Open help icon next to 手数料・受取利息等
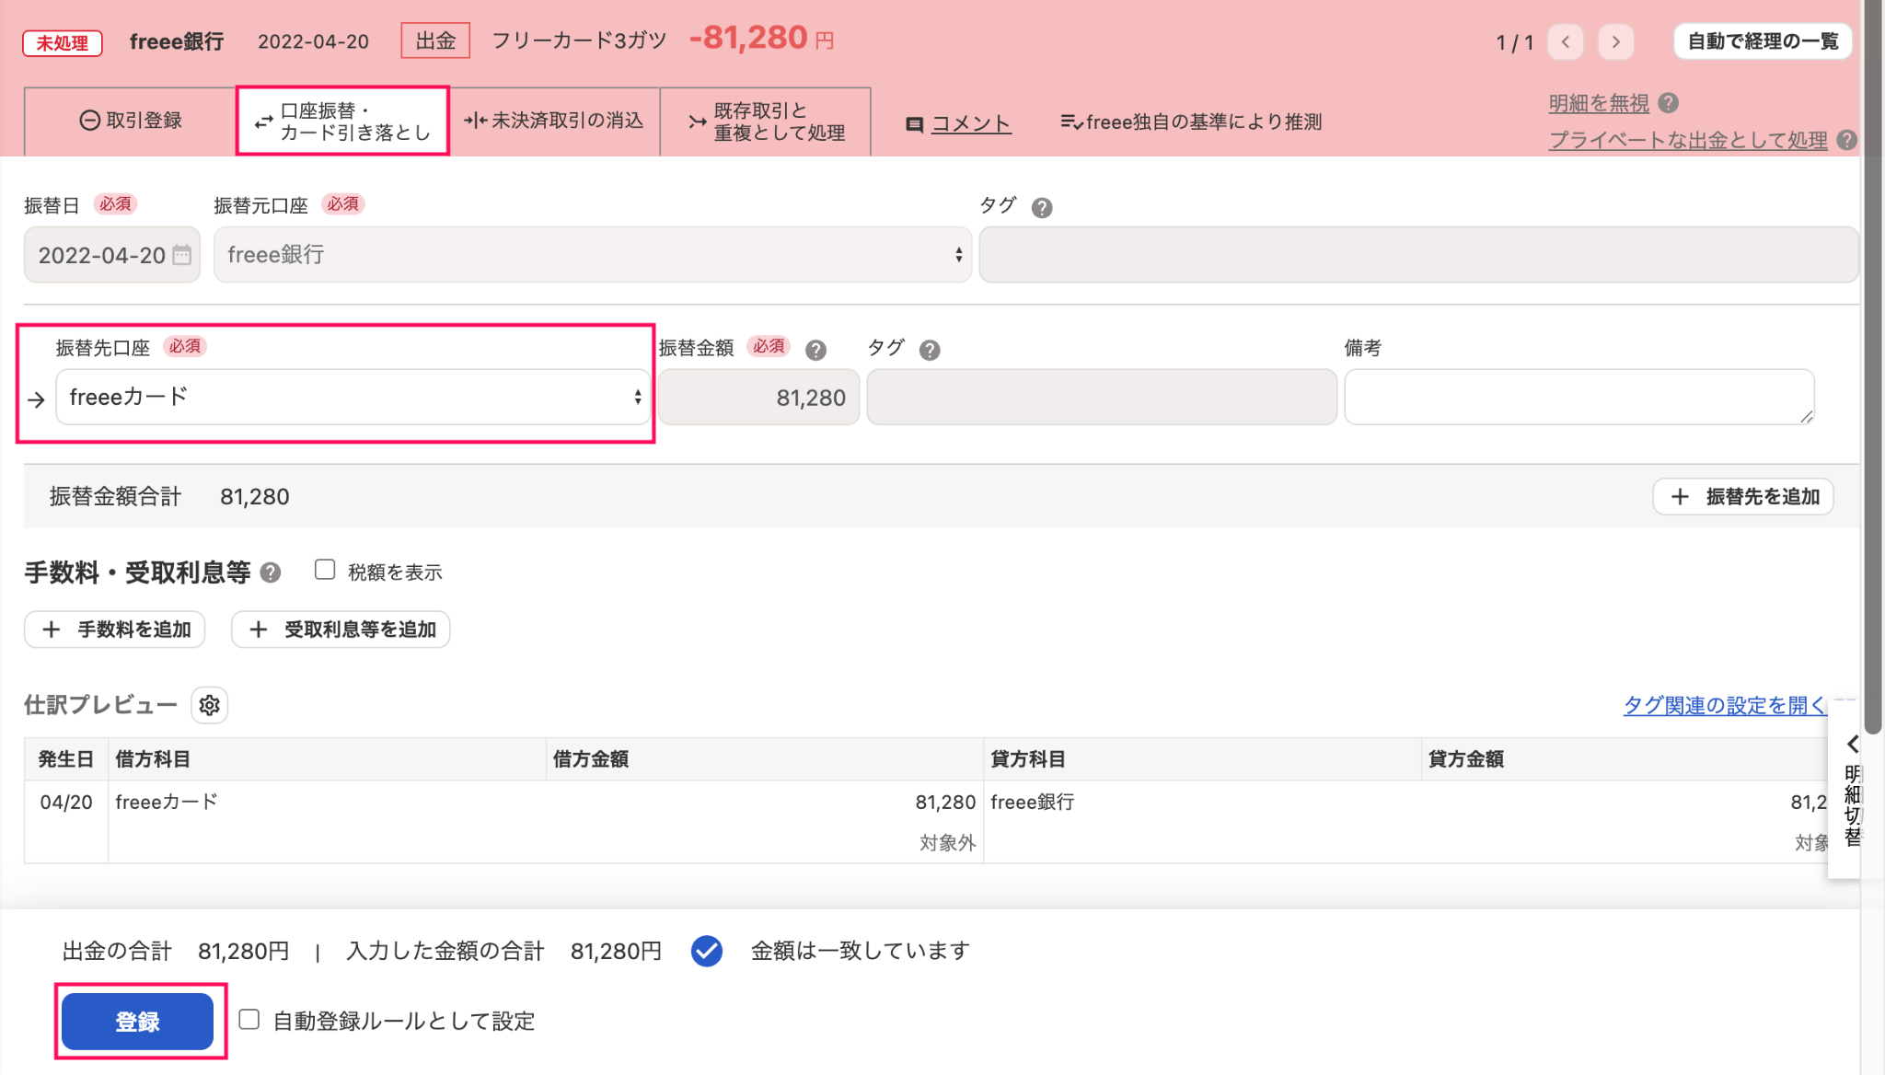Screen dimensions: 1885x1075 [x=270, y=572]
